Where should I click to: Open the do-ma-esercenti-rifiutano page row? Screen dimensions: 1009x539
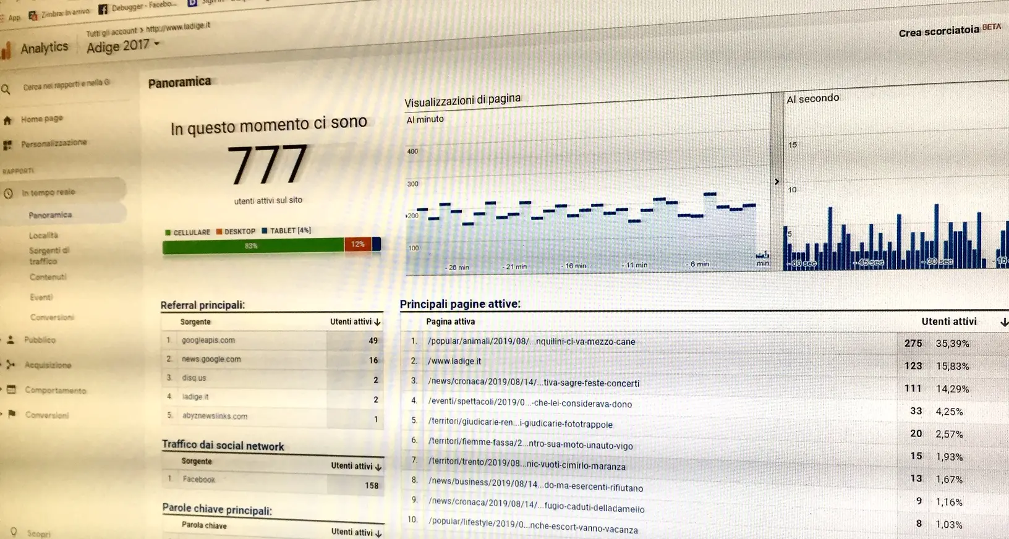[535, 485]
